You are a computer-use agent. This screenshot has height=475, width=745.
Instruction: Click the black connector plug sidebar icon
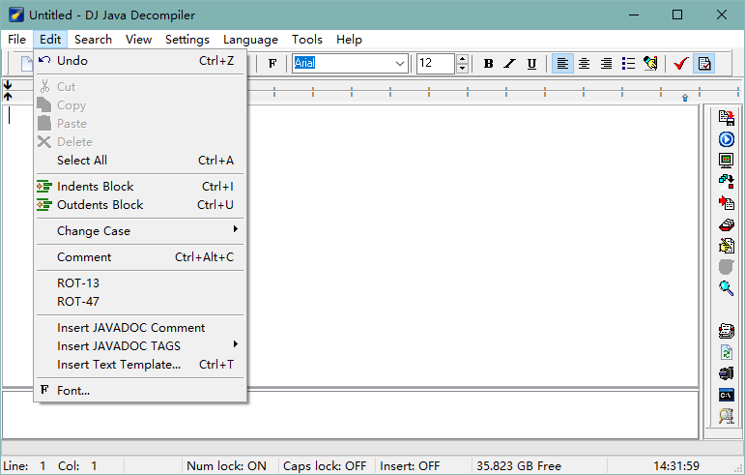click(x=726, y=373)
